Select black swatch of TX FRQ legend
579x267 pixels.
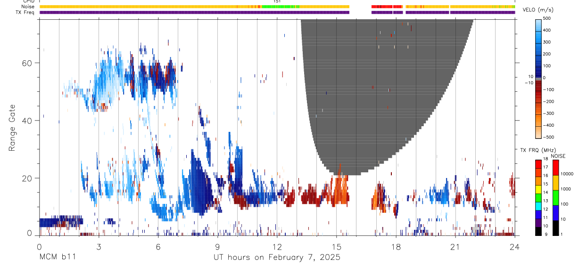click(539, 231)
